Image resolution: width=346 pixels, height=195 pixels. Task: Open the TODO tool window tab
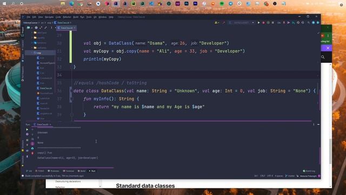[x=39, y=171]
